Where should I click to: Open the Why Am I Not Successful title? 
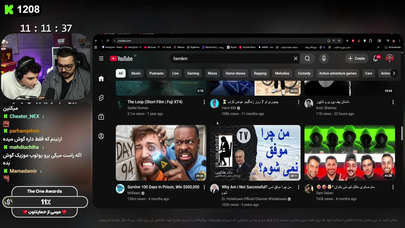256,190
